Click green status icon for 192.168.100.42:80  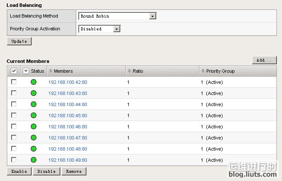(33, 82)
